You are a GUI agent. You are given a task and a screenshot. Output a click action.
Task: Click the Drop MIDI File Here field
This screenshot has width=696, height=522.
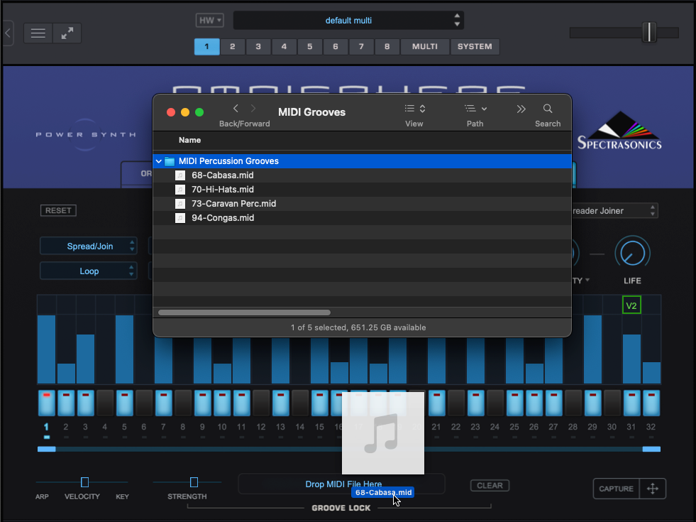click(x=341, y=484)
